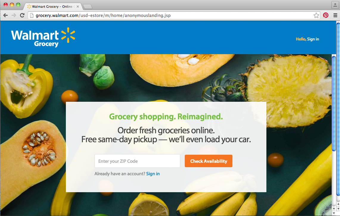340x216 pixels.
Task: Click the Pinterest extension icon
Action: (326, 15)
